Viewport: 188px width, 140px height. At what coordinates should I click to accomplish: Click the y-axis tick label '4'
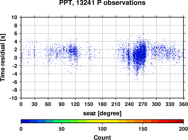16,42
